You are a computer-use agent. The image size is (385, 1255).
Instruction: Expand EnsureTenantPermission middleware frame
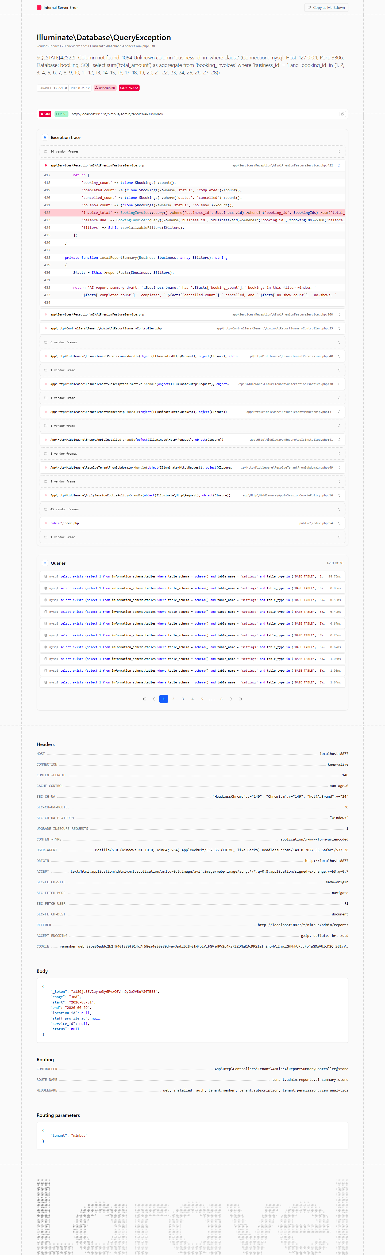click(339, 356)
